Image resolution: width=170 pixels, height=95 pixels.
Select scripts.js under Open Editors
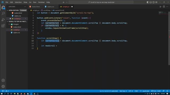[17, 19]
